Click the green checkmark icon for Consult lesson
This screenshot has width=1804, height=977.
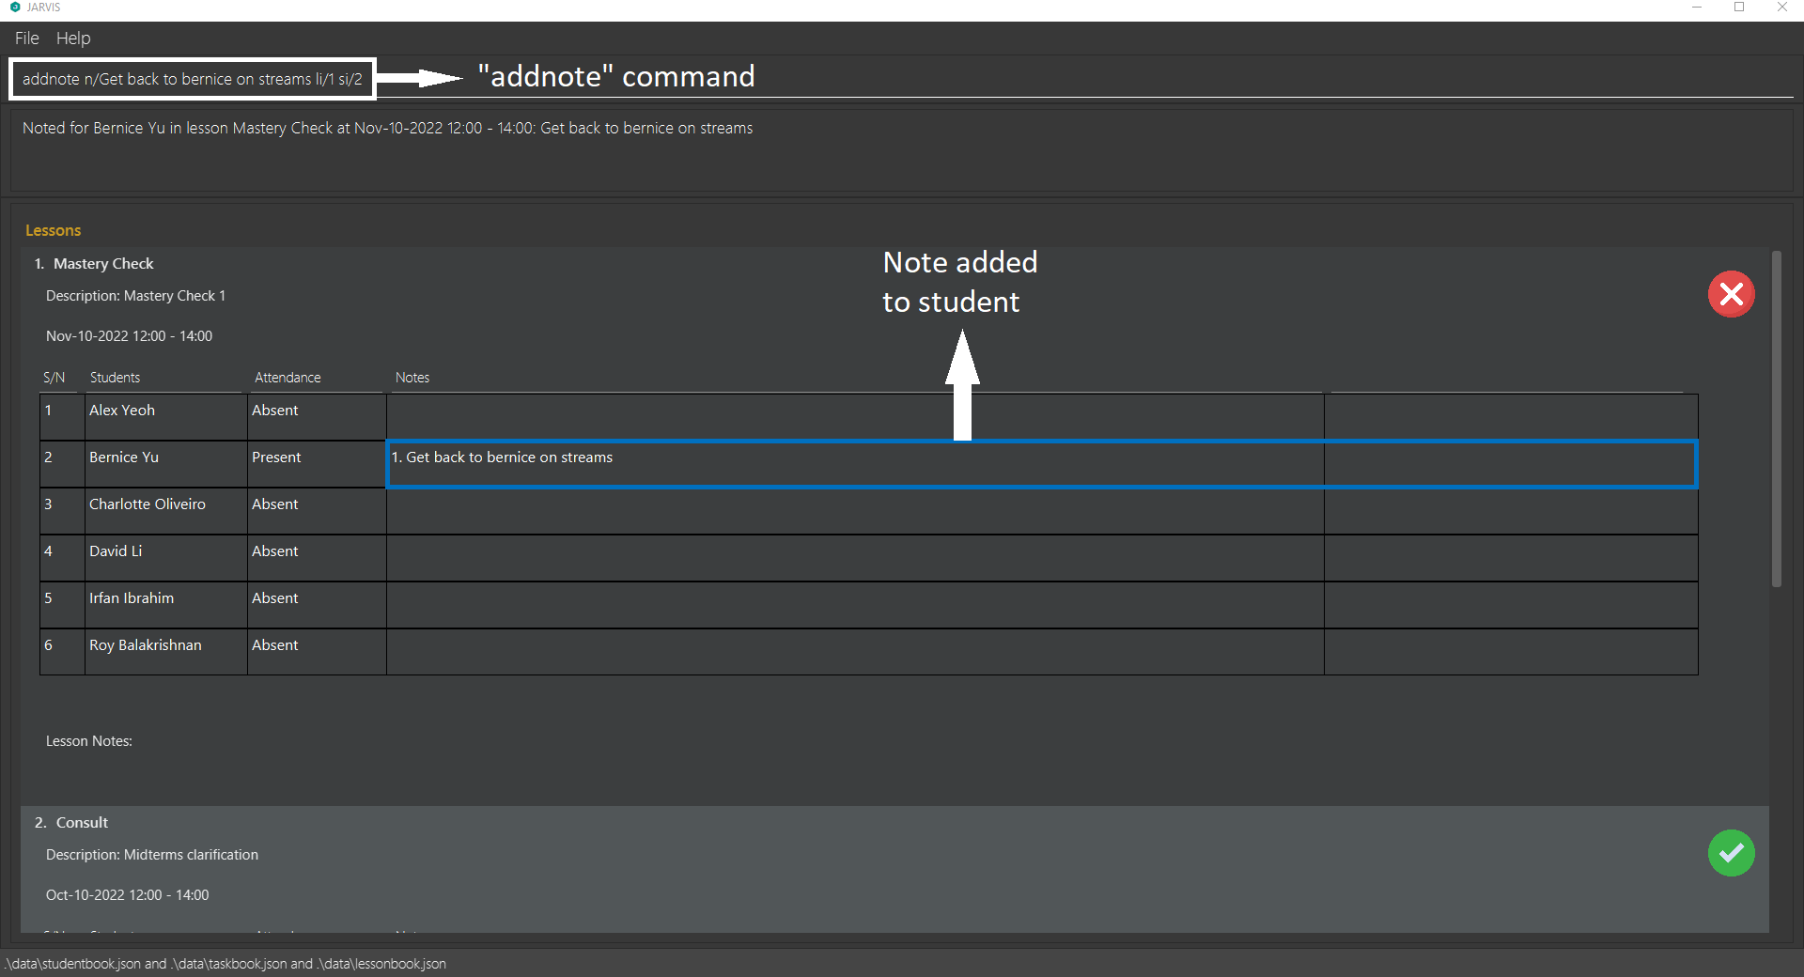pyautogui.click(x=1731, y=853)
